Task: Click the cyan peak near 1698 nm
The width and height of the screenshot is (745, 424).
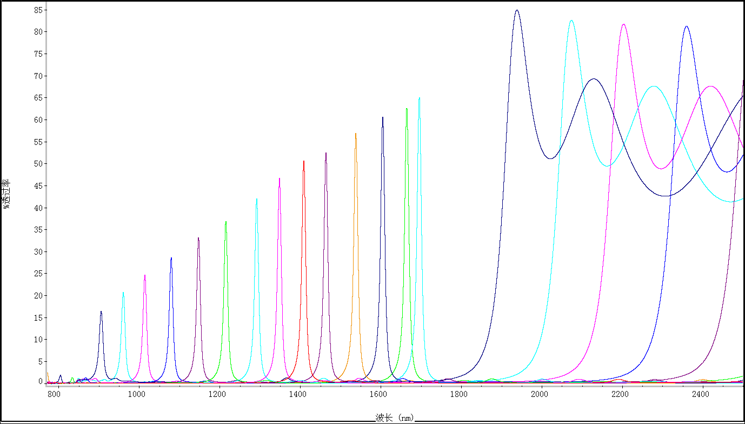Action: click(419, 99)
